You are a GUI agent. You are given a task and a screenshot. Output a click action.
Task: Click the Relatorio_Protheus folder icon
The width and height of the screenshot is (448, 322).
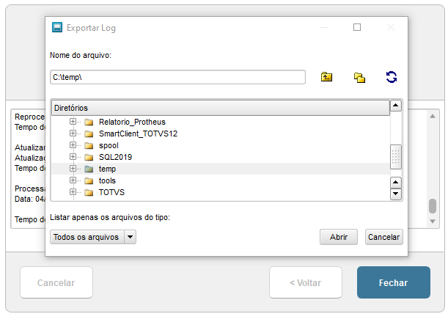(89, 122)
